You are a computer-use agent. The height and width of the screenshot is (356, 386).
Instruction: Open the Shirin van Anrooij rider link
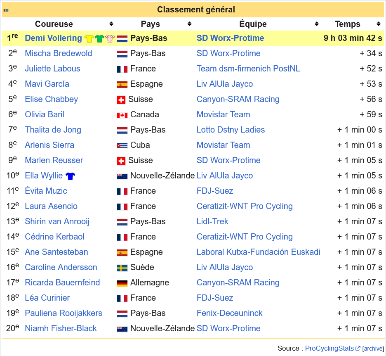(57, 221)
